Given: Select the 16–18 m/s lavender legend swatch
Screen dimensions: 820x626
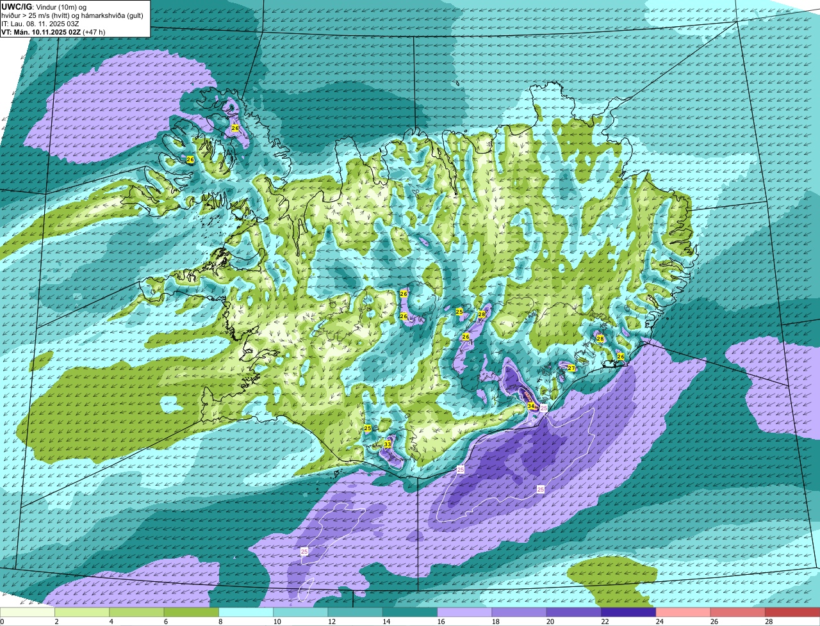Looking at the screenshot, I should [464, 613].
